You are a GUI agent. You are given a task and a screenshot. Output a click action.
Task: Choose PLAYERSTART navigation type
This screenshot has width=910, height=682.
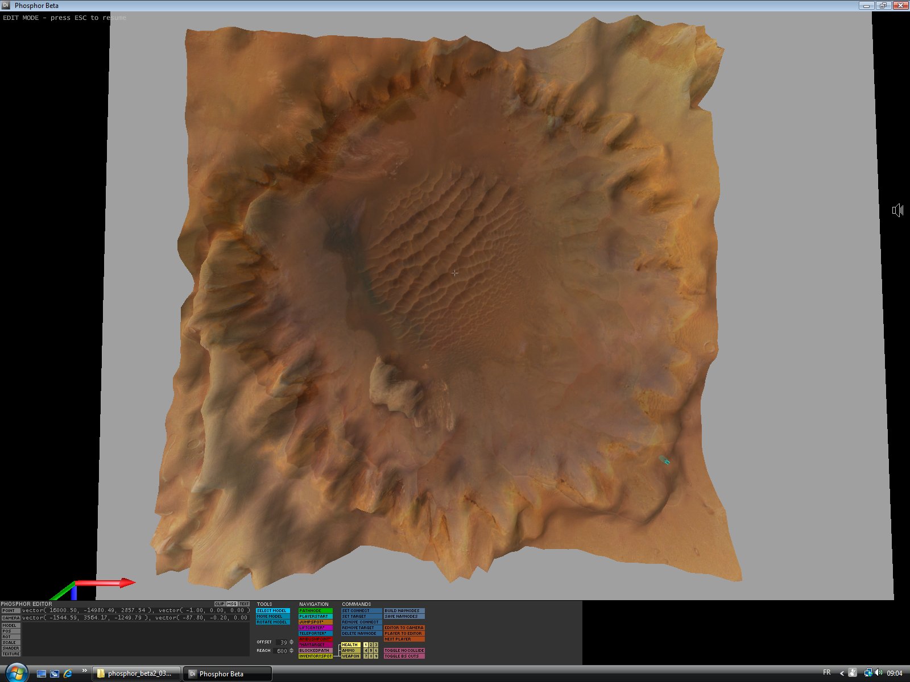(x=316, y=616)
